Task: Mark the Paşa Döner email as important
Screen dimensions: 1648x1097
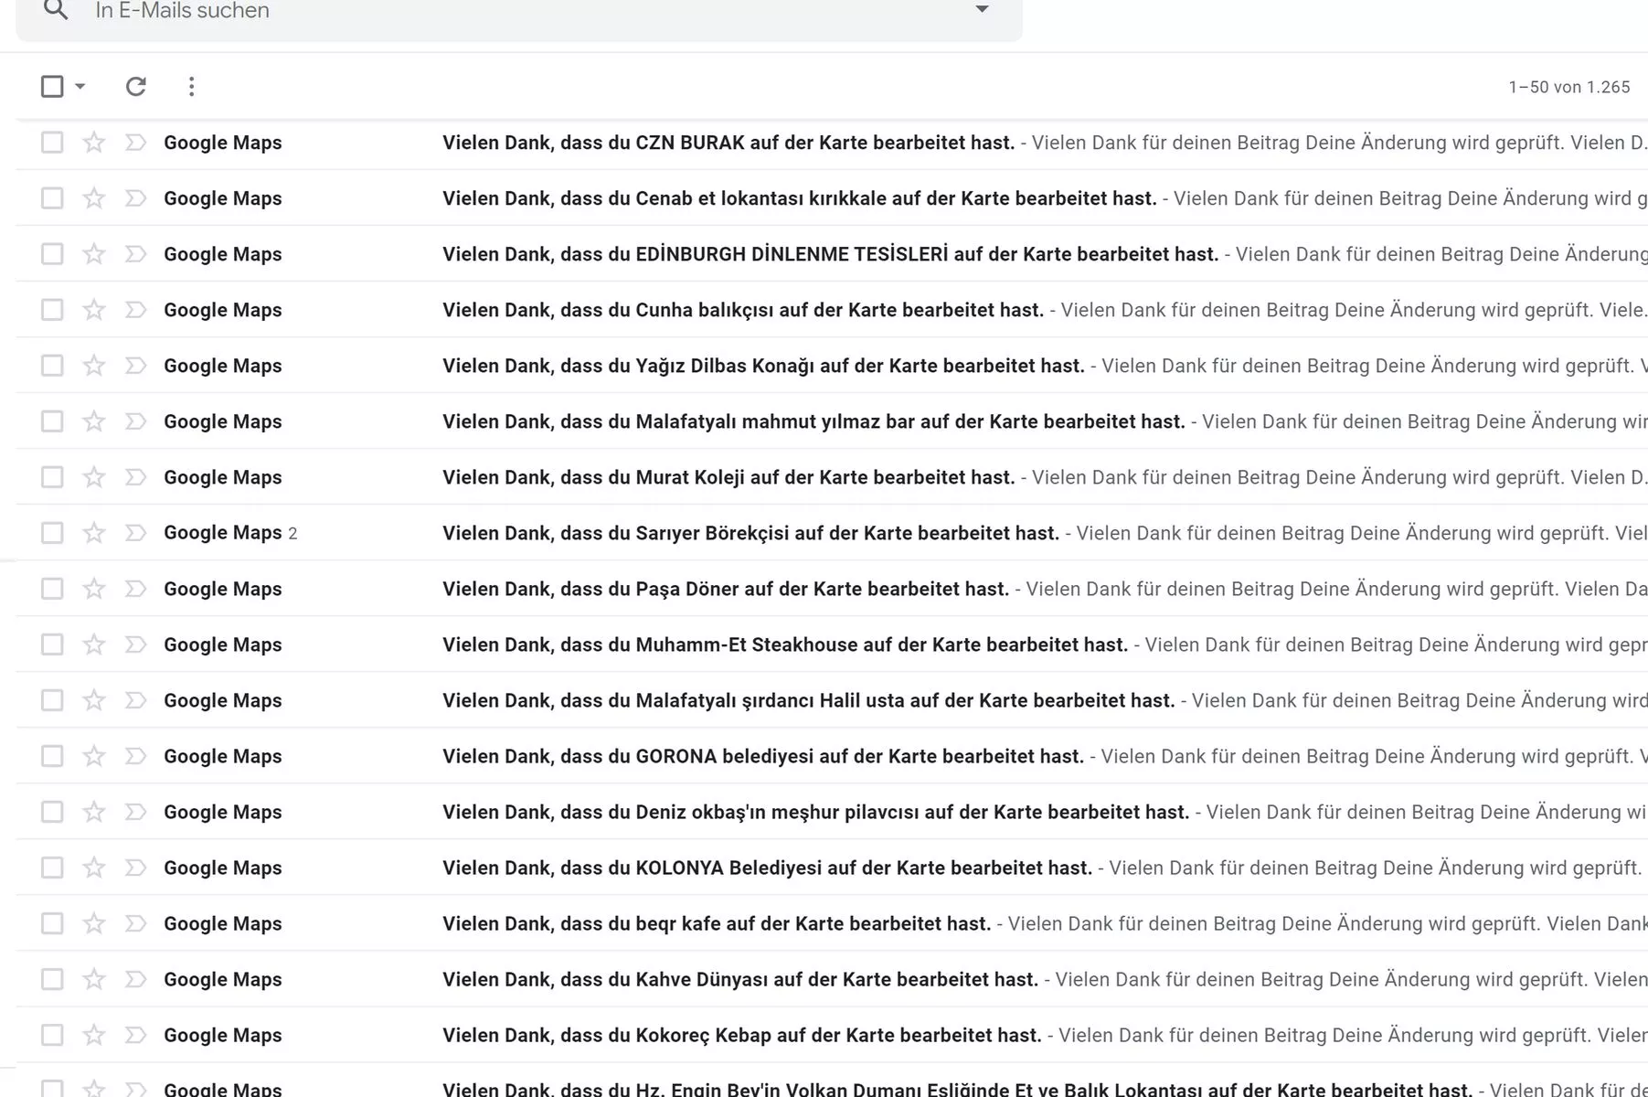Action: (x=135, y=589)
